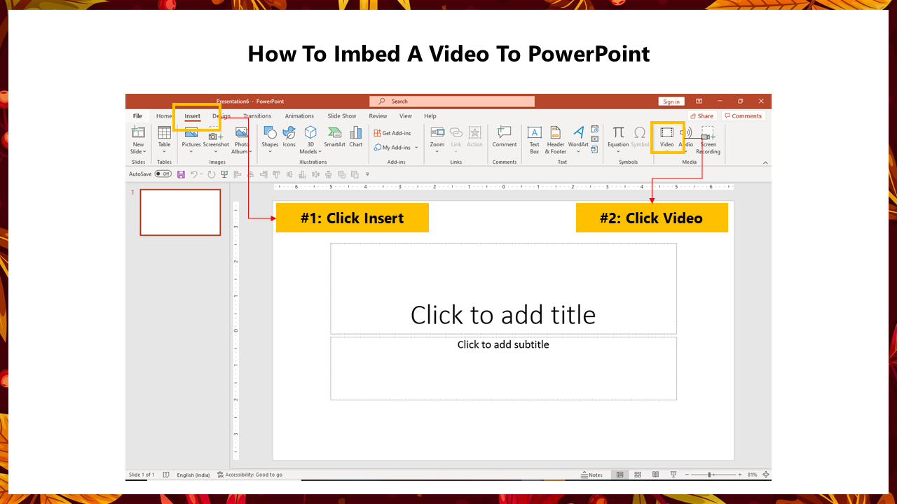This screenshot has height=504, width=897.
Task: Open the Table insert tool
Action: click(x=164, y=140)
